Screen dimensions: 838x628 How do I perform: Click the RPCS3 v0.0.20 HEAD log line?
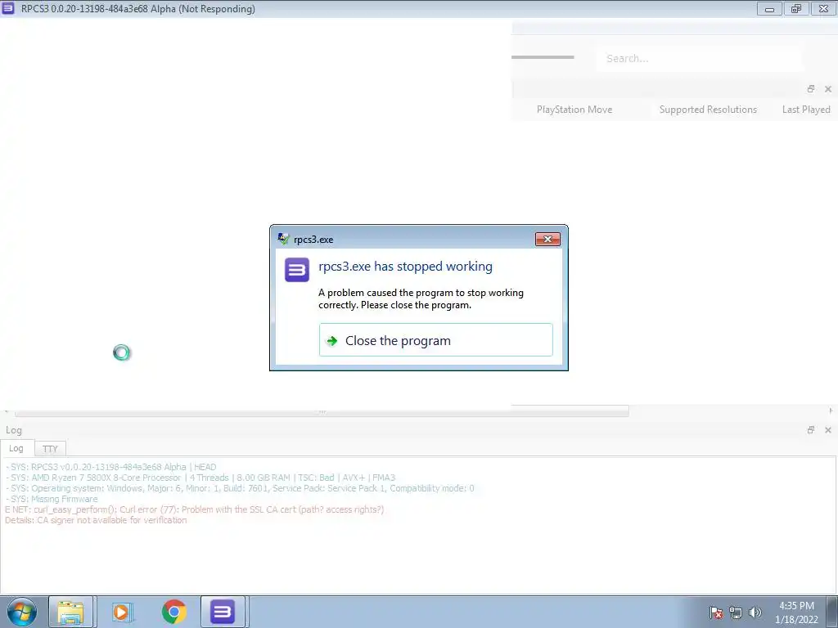click(x=111, y=467)
